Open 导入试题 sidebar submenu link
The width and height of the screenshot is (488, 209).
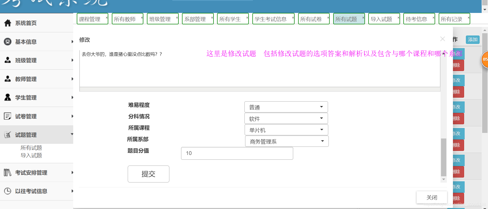pos(31,155)
